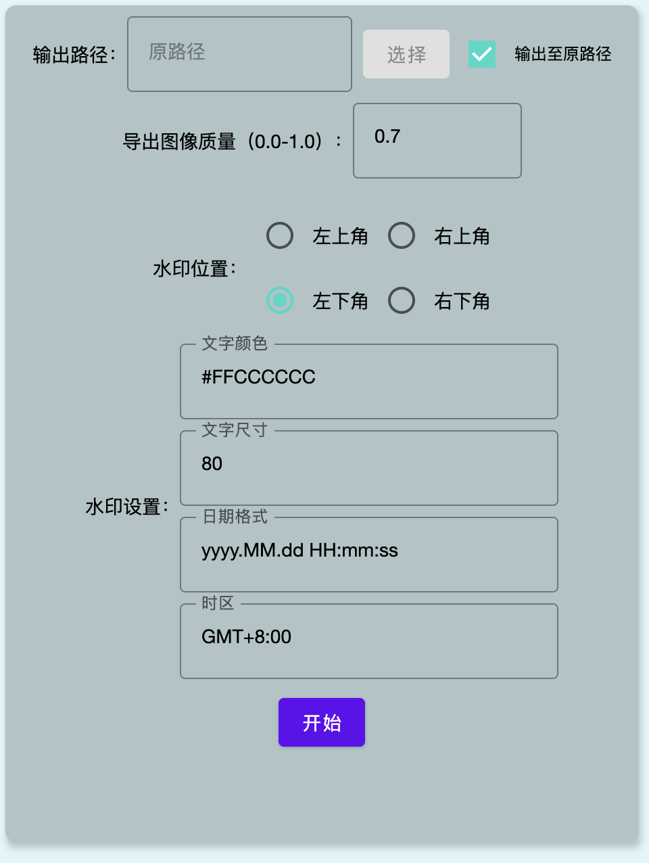Click the 右上角 label text
This screenshot has width=649, height=863.
click(462, 236)
